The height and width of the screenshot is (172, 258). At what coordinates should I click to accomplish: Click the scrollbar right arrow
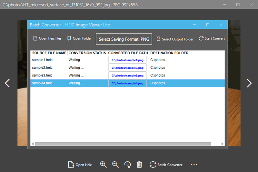(223, 144)
